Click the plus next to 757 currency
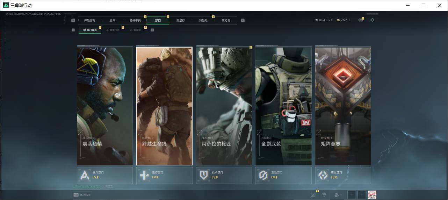The image size is (448, 200). tap(349, 20)
